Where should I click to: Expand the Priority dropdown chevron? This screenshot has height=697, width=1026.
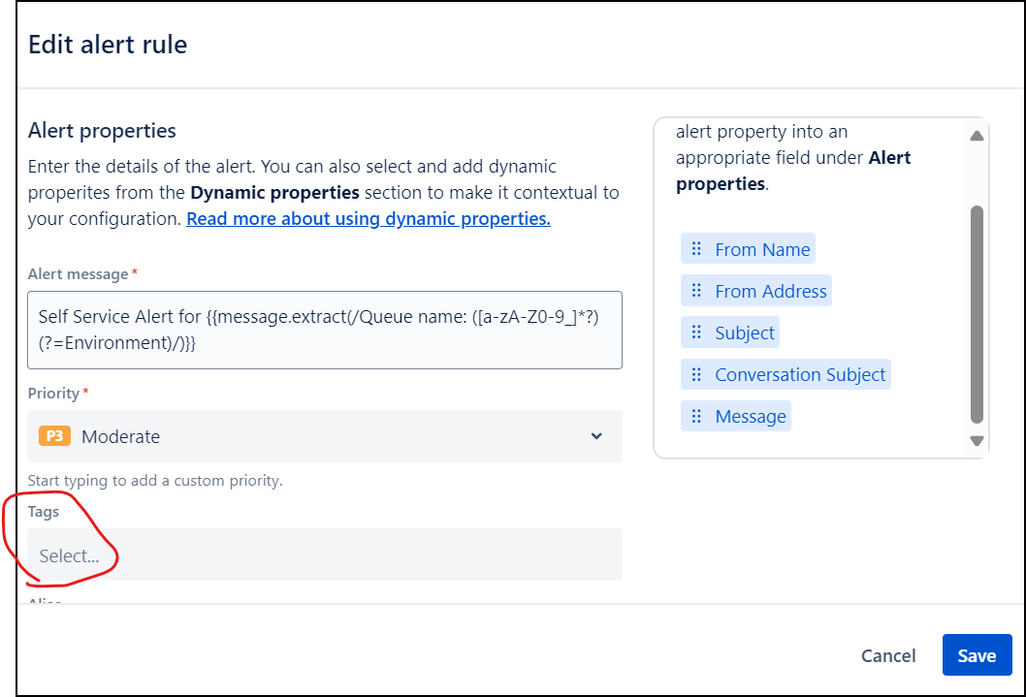coord(596,436)
